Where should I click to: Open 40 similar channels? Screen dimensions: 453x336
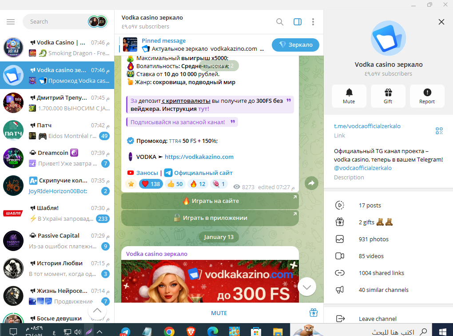click(388, 290)
